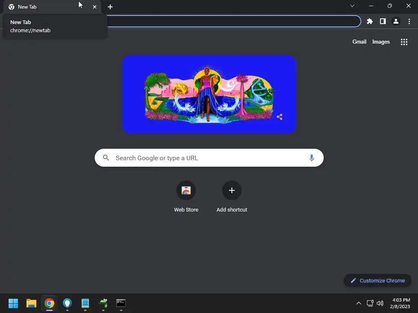Open the volume tray icon
The image size is (418, 313).
(x=380, y=303)
